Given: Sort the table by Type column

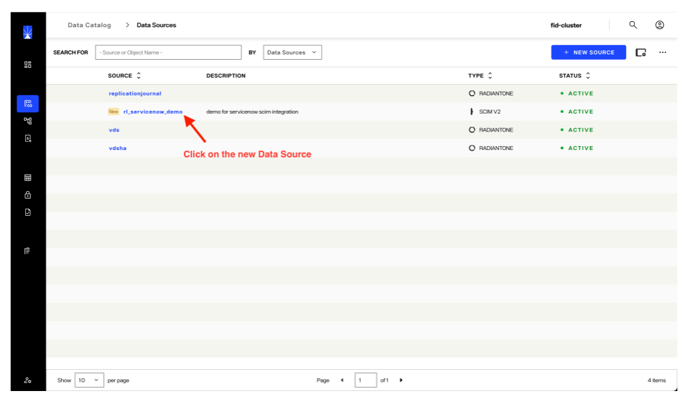Looking at the screenshot, I should pos(490,75).
